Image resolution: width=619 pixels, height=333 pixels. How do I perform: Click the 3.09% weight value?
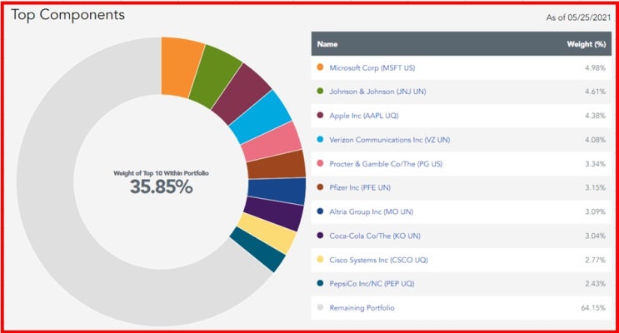click(x=595, y=212)
